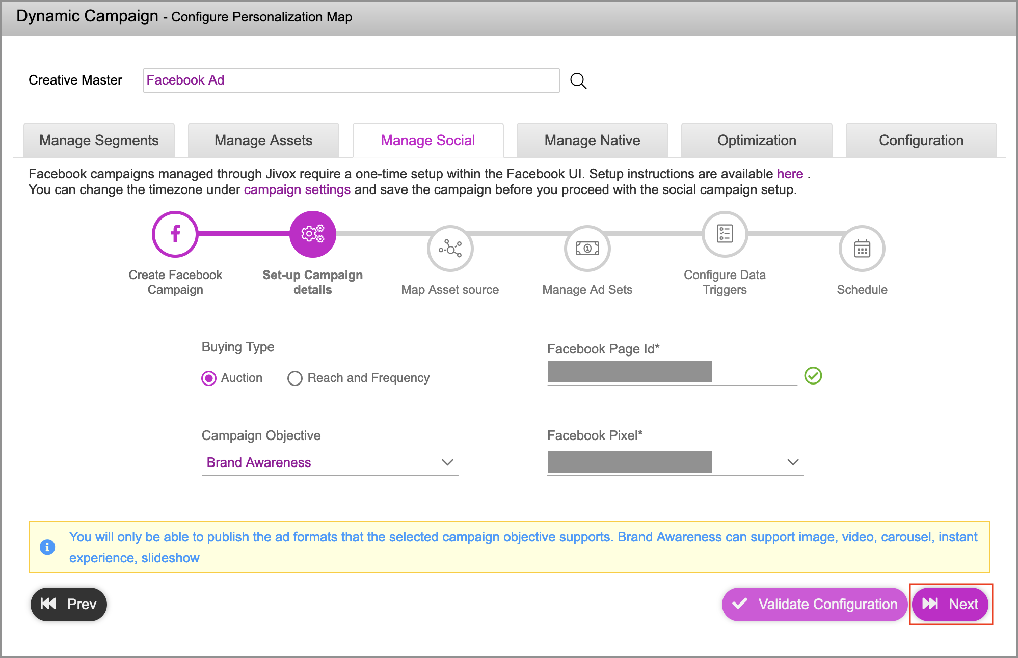The width and height of the screenshot is (1018, 658).
Task: Click the Manage Ad Sets label
Action: click(x=587, y=290)
